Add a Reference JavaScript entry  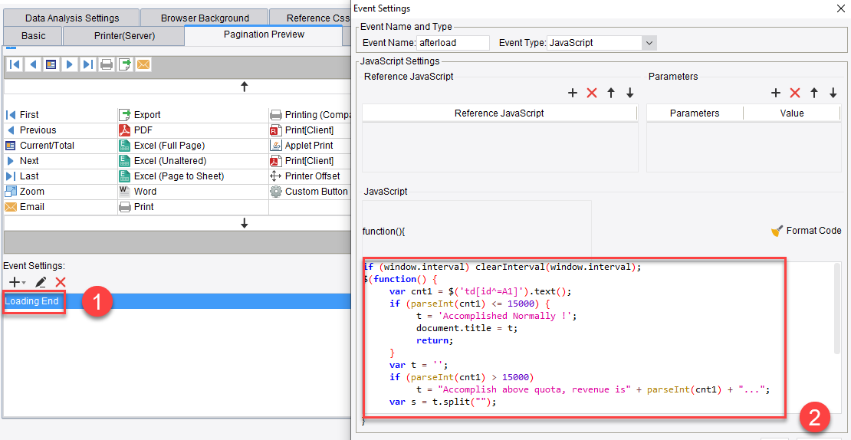(x=573, y=94)
